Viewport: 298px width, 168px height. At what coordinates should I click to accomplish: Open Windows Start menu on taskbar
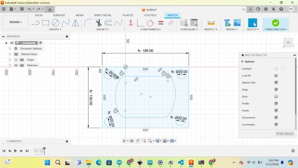pos(47,162)
